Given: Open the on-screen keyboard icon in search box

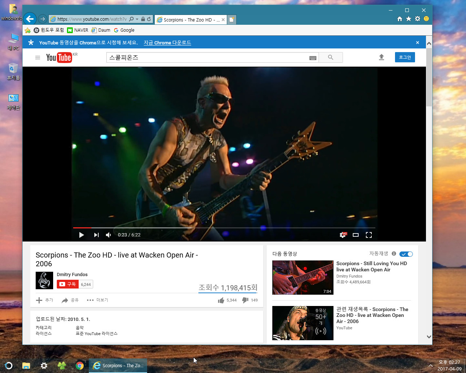Looking at the screenshot, I should (x=313, y=58).
